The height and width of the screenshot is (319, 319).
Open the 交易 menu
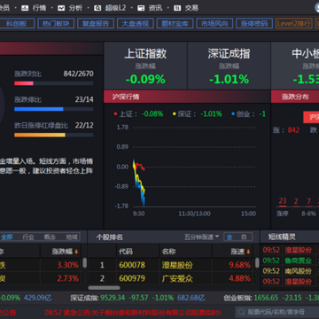point(186,8)
